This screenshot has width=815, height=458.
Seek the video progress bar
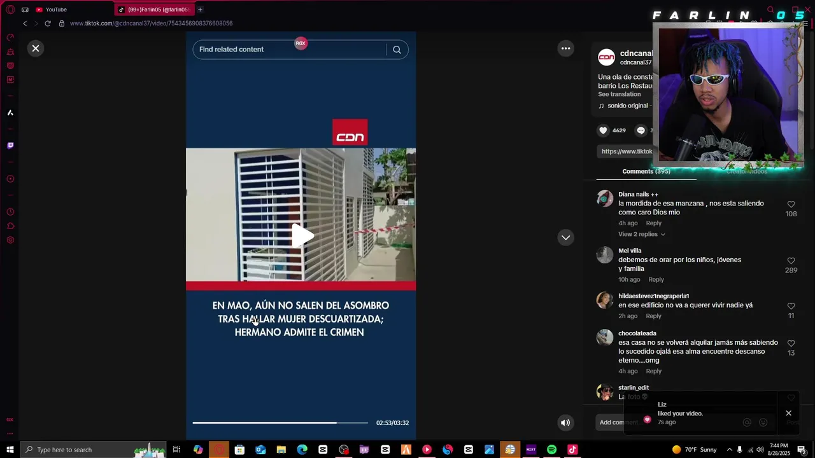click(280, 422)
